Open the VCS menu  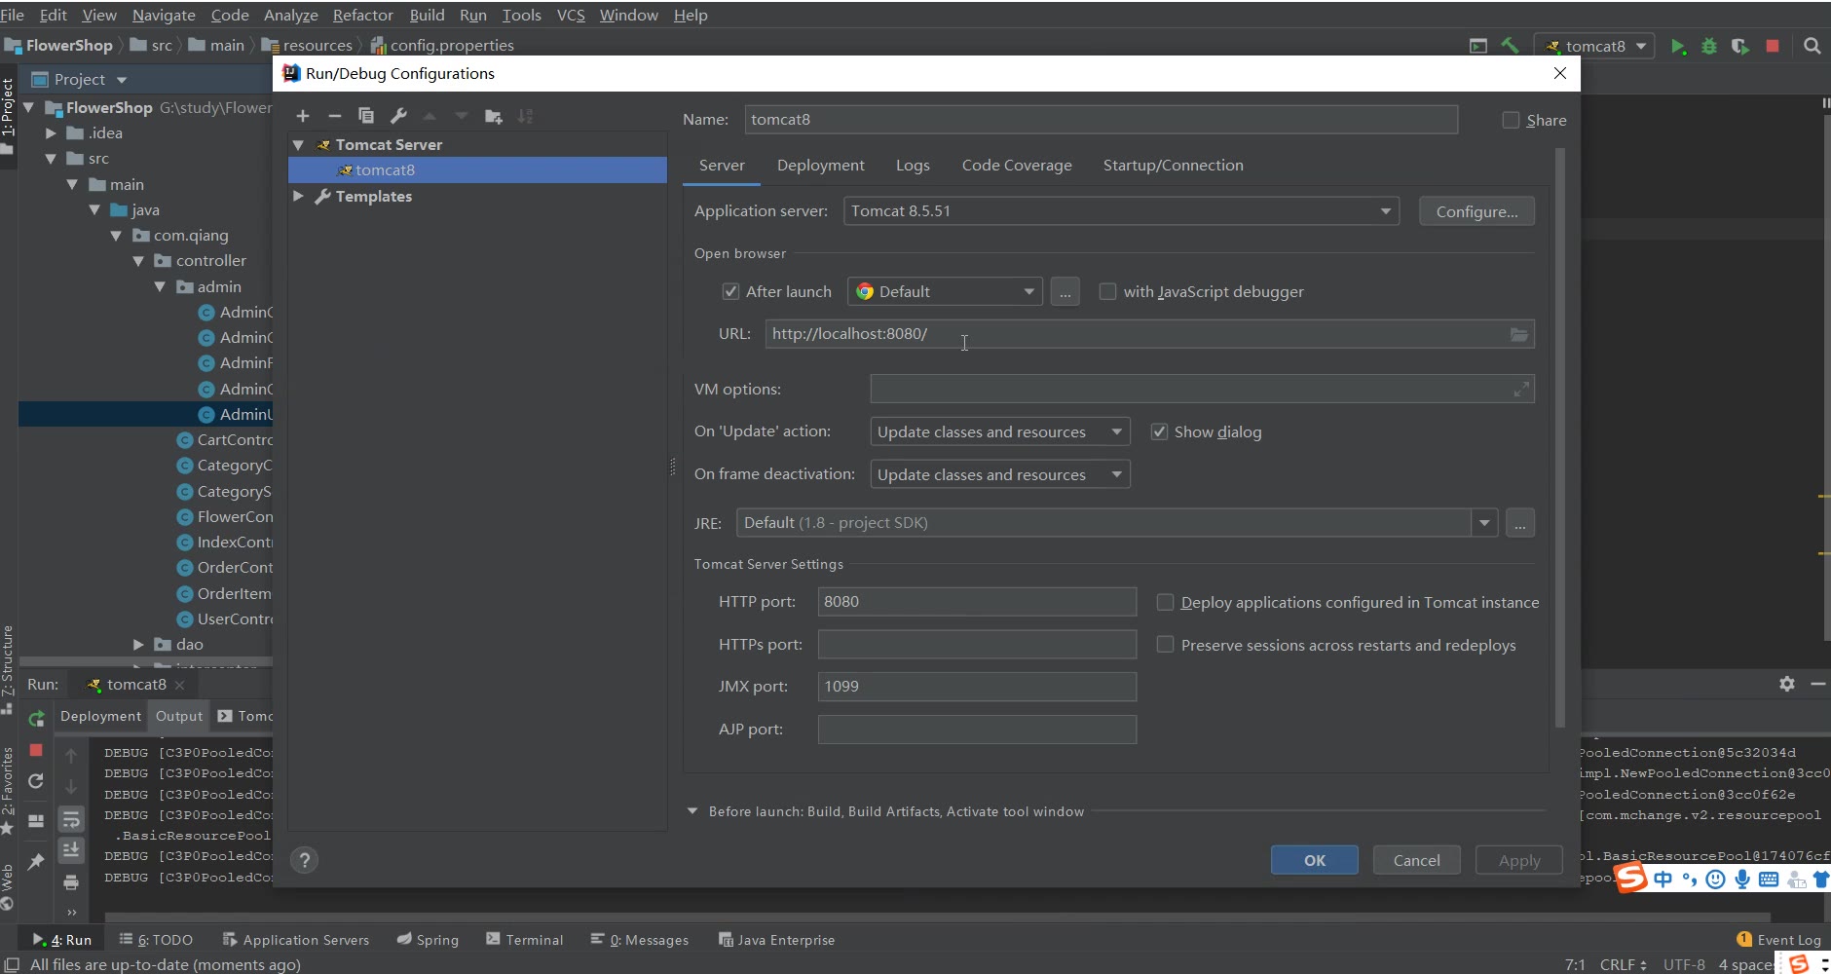click(571, 15)
